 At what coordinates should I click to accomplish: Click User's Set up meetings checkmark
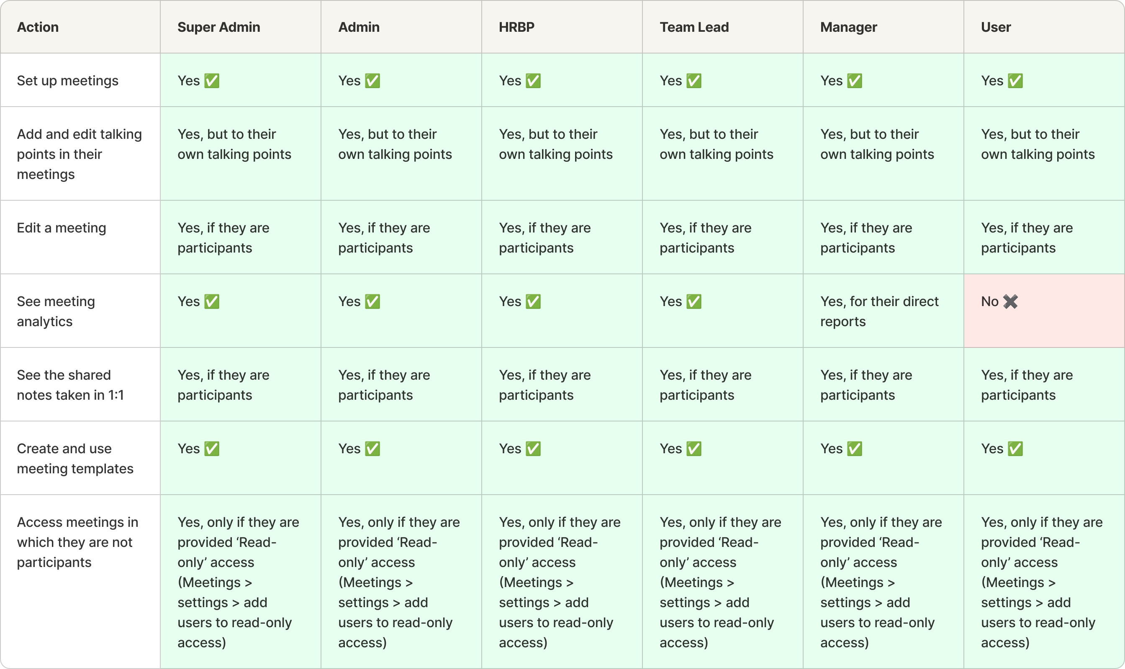pos(1015,81)
